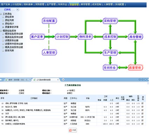
Task: Toggle the 质检 checkbox for step 70
Action: point(142,124)
